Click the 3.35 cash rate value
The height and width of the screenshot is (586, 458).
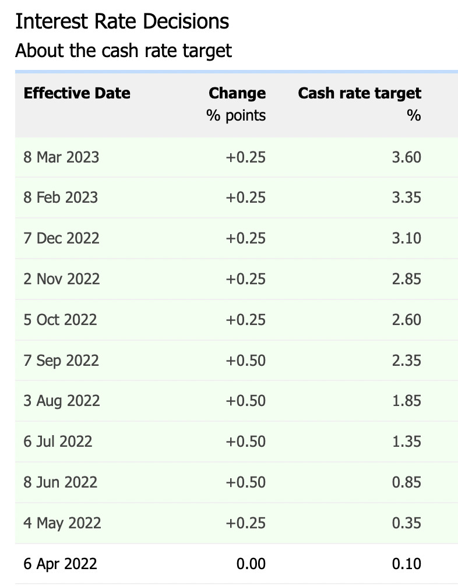pos(407,197)
